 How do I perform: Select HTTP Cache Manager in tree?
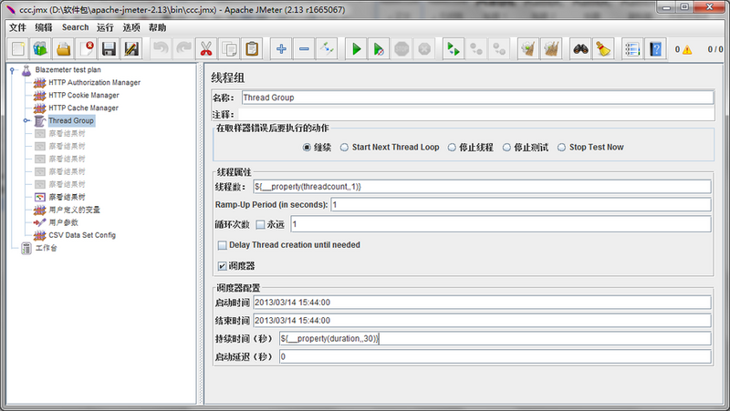pyautogui.click(x=83, y=108)
